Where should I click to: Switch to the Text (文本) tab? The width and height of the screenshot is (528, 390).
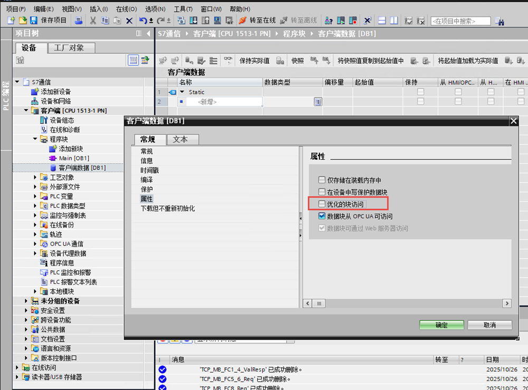pyautogui.click(x=183, y=139)
